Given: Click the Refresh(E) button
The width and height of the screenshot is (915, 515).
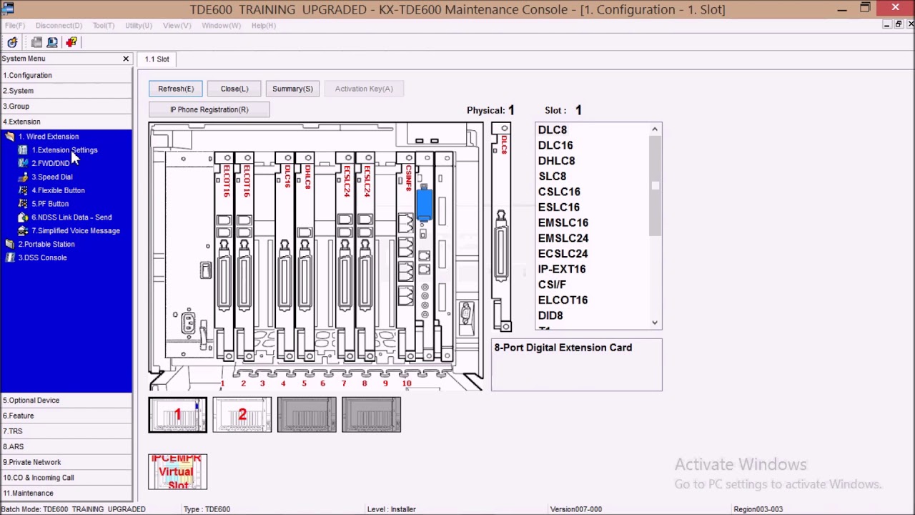Looking at the screenshot, I should (x=176, y=89).
